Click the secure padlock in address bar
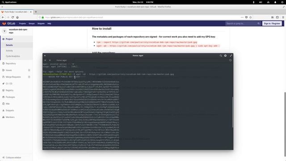This screenshot has width=286, height=161. point(43,17)
